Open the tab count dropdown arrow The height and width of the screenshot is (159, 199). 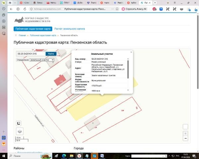click(x=15, y=3)
